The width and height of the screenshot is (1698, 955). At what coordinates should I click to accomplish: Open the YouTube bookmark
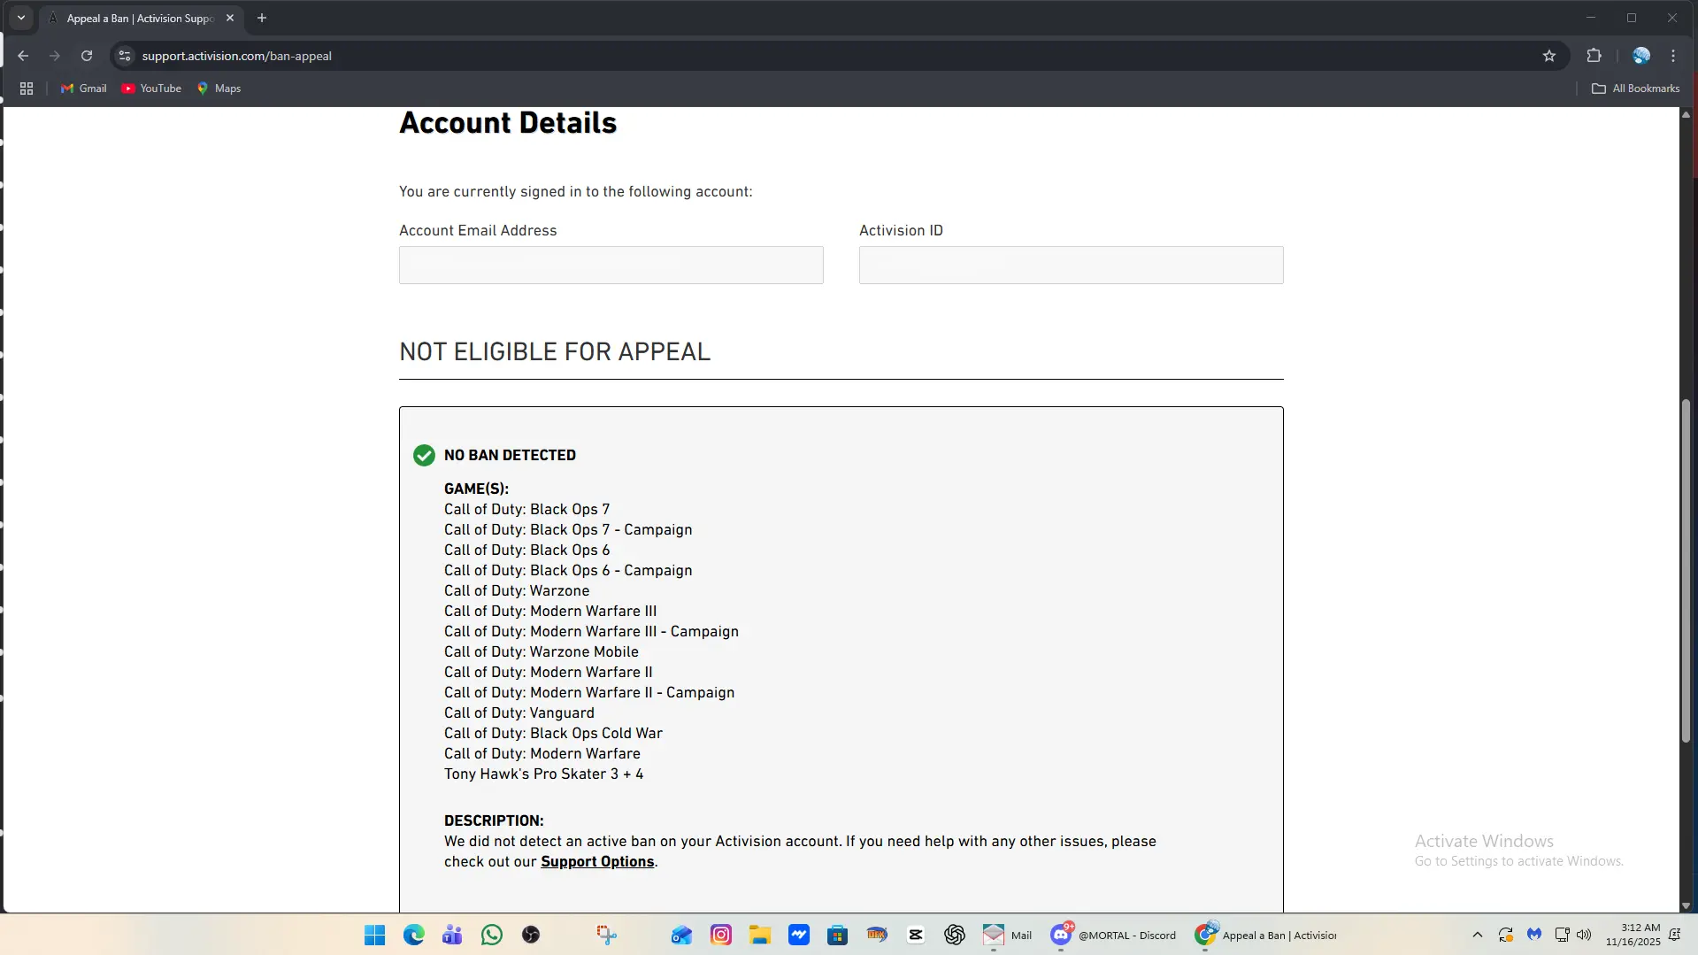151,89
